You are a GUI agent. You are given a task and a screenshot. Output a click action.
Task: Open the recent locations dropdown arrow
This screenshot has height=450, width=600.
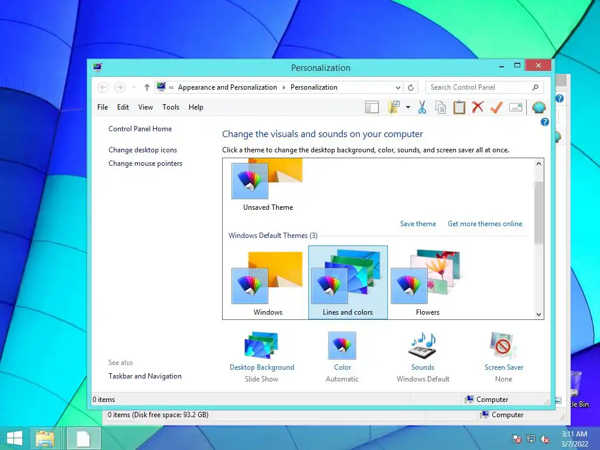[x=134, y=87]
